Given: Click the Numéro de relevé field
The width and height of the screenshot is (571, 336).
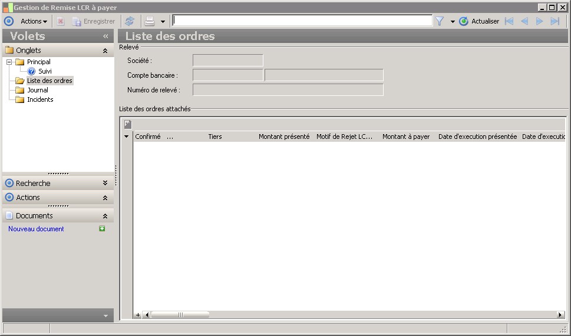Looking at the screenshot, I should [x=288, y=89].
